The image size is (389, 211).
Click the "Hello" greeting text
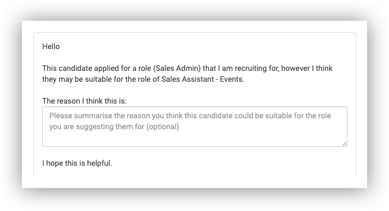pyautogui.click(x=51, y=46)
